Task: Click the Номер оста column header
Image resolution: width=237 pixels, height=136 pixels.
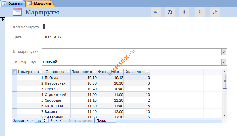Action: [x=30, y=72]
